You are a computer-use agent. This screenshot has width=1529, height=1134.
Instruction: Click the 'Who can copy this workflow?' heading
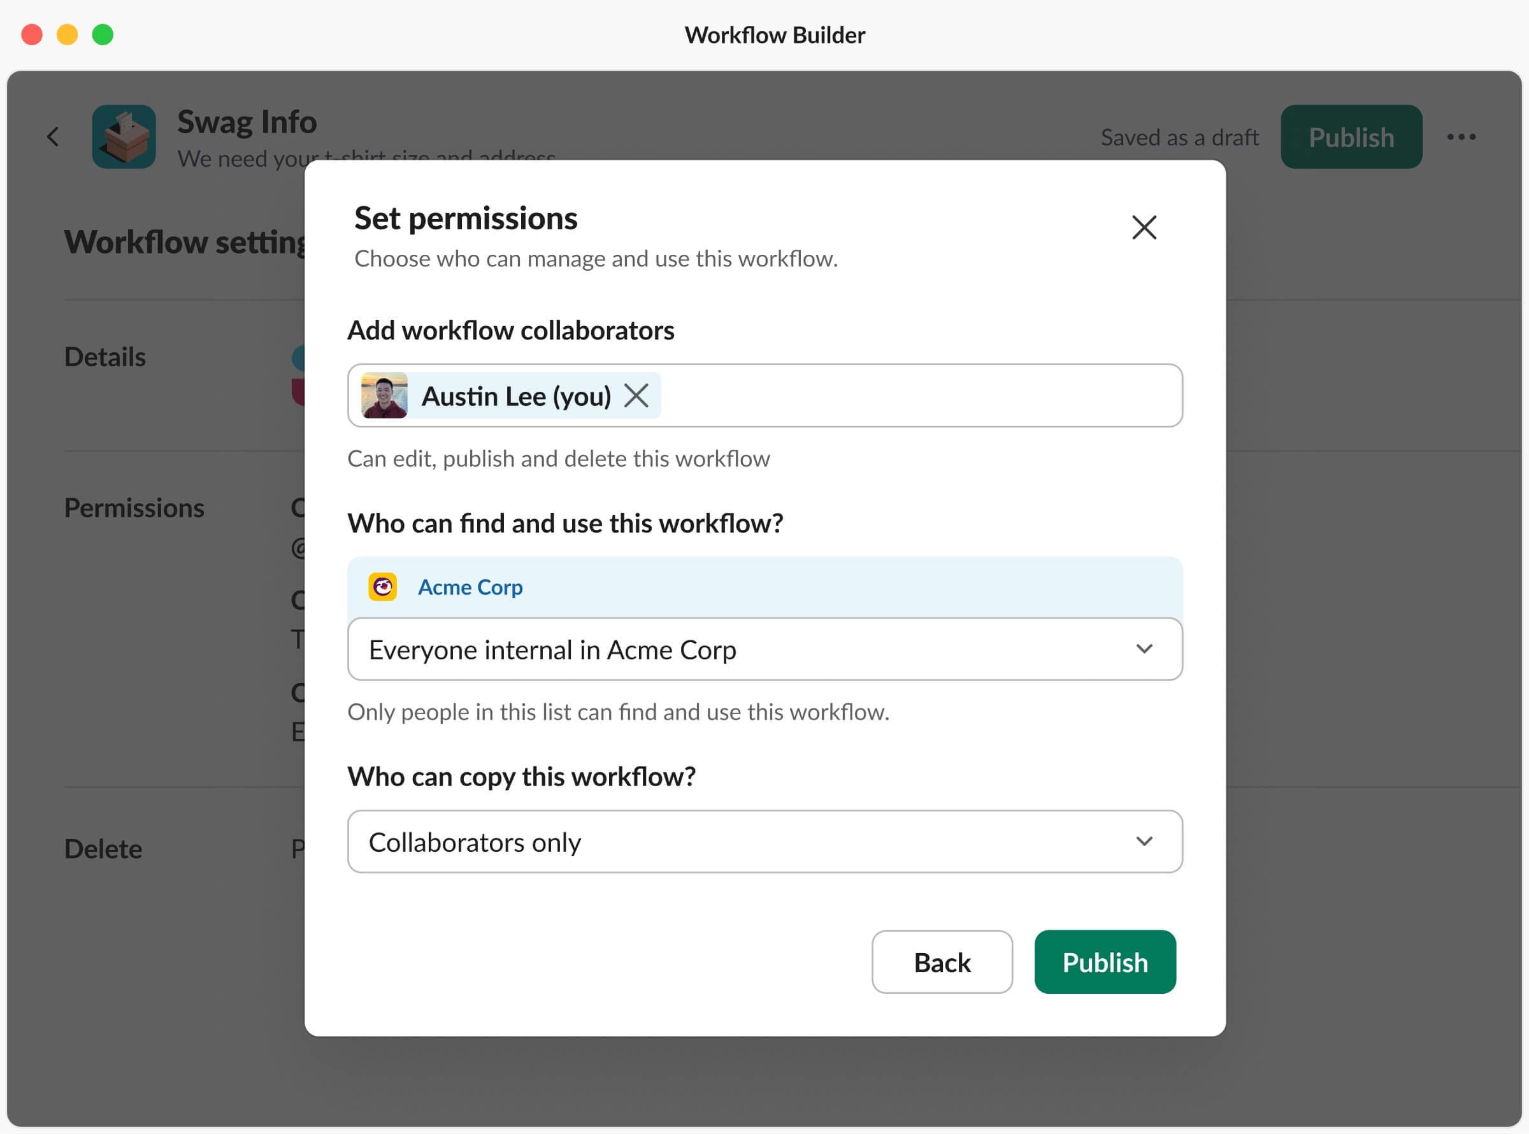[x=521, y=777]
